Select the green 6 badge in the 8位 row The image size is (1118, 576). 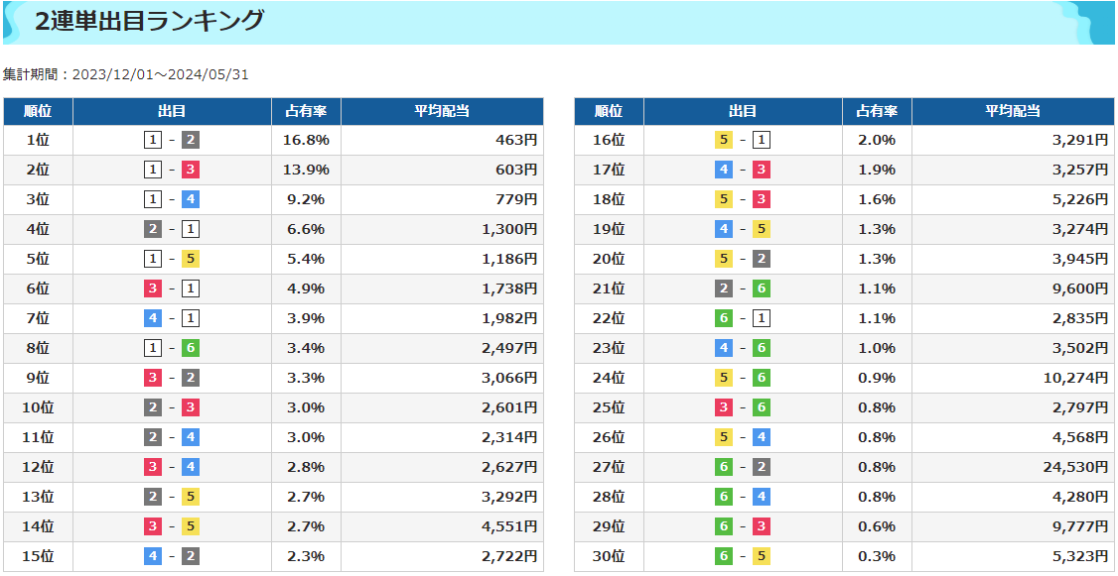pos(191,348)
